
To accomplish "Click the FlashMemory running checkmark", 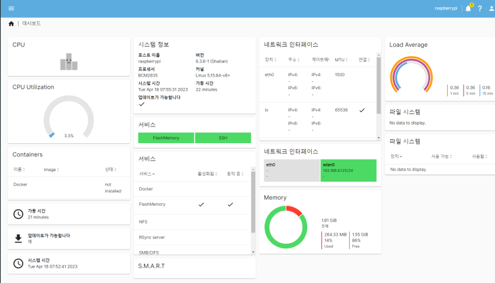I will [x=231, y=204].
